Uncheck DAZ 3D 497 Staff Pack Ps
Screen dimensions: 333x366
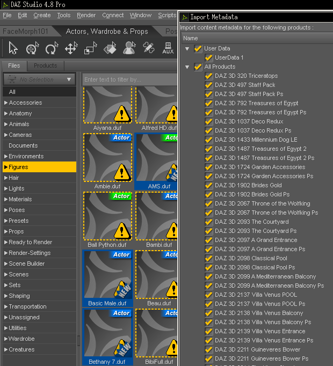(x=208, y=94)
